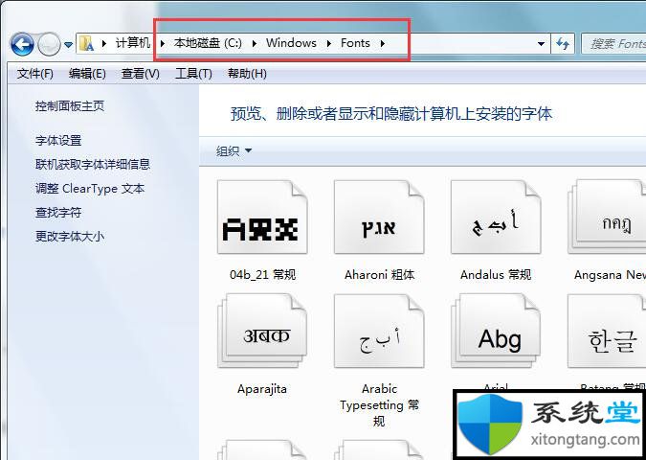Screen dimensions: 646x460
Task: Open the recent pages dropdown arrow
Action: coord(68,44)
